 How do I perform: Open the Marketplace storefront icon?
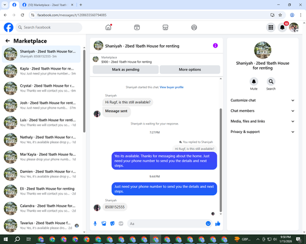(165, 27)
